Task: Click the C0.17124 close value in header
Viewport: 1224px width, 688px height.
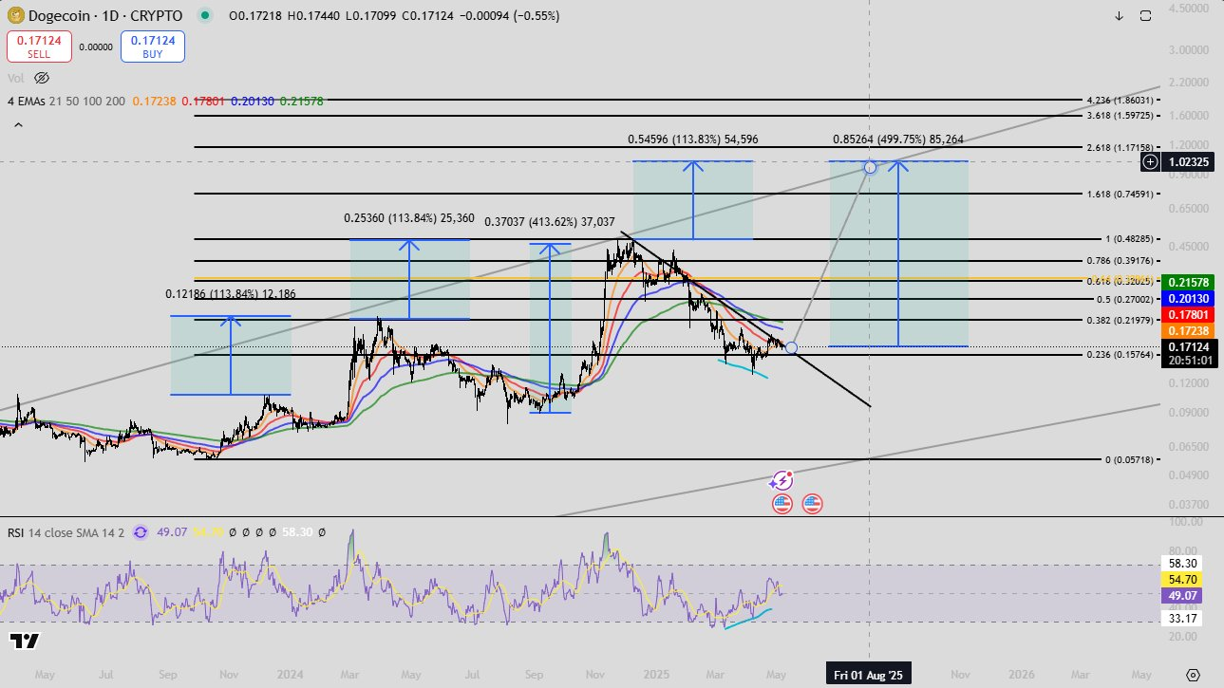Action: coord(429,16)
